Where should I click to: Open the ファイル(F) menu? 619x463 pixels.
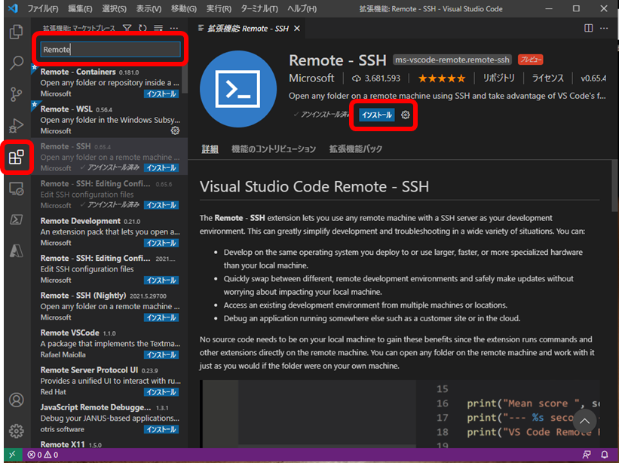pyautogui.click(x=43, y=9)
